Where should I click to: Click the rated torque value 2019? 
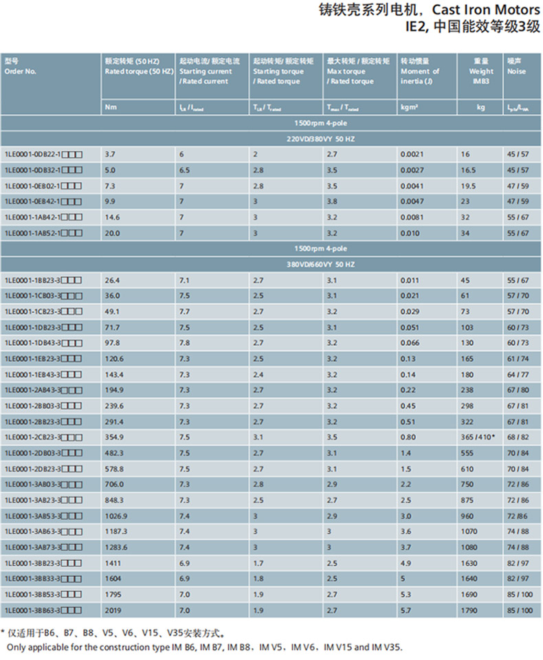(x=113, y=610)
